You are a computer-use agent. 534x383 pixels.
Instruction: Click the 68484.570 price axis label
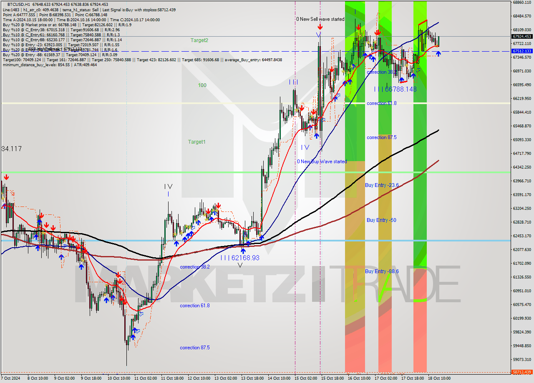[522, 16]
